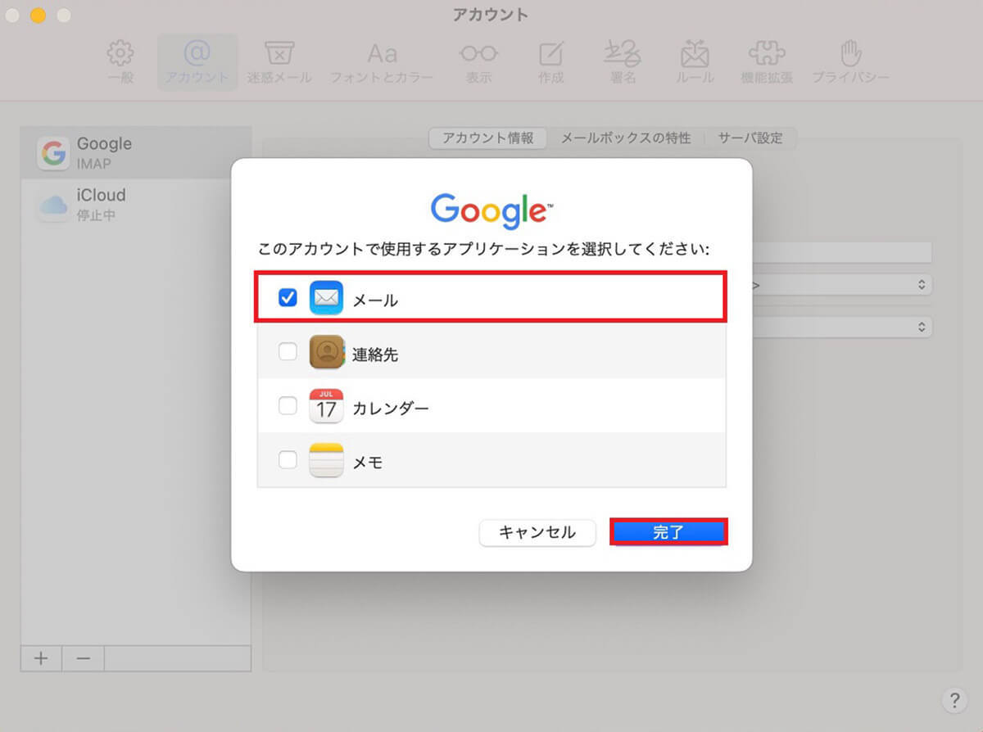Select the iCloud account in sidebar
Viewport: 983px width, 732px height.
(136, 205)
